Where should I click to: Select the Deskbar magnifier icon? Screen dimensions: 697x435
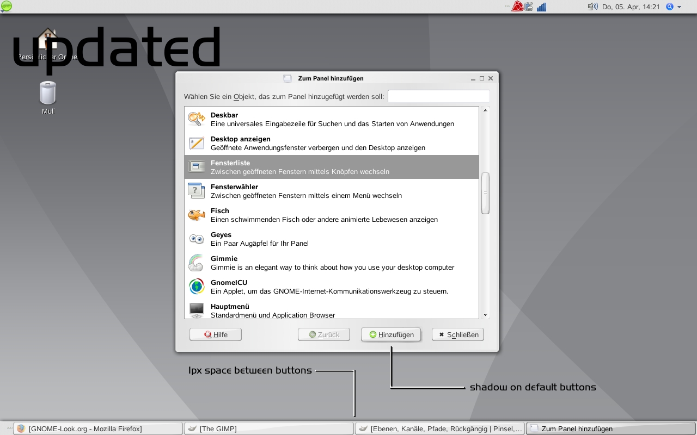point(196,119)
